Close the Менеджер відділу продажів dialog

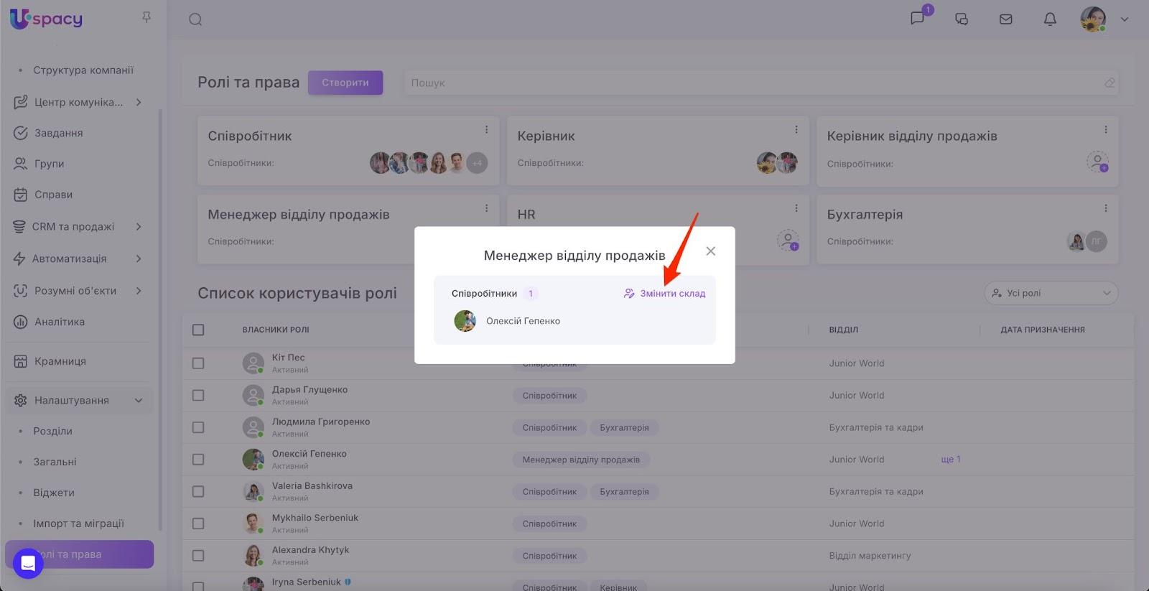click(x=710, y=251)
